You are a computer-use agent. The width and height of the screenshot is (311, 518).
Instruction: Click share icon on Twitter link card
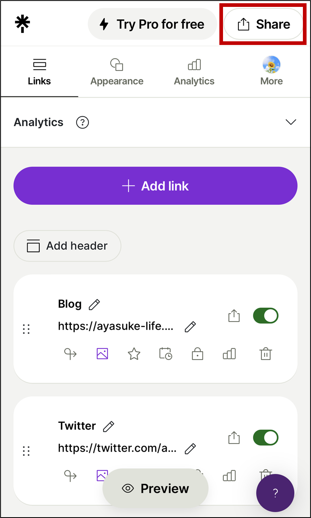coord(234,438)
